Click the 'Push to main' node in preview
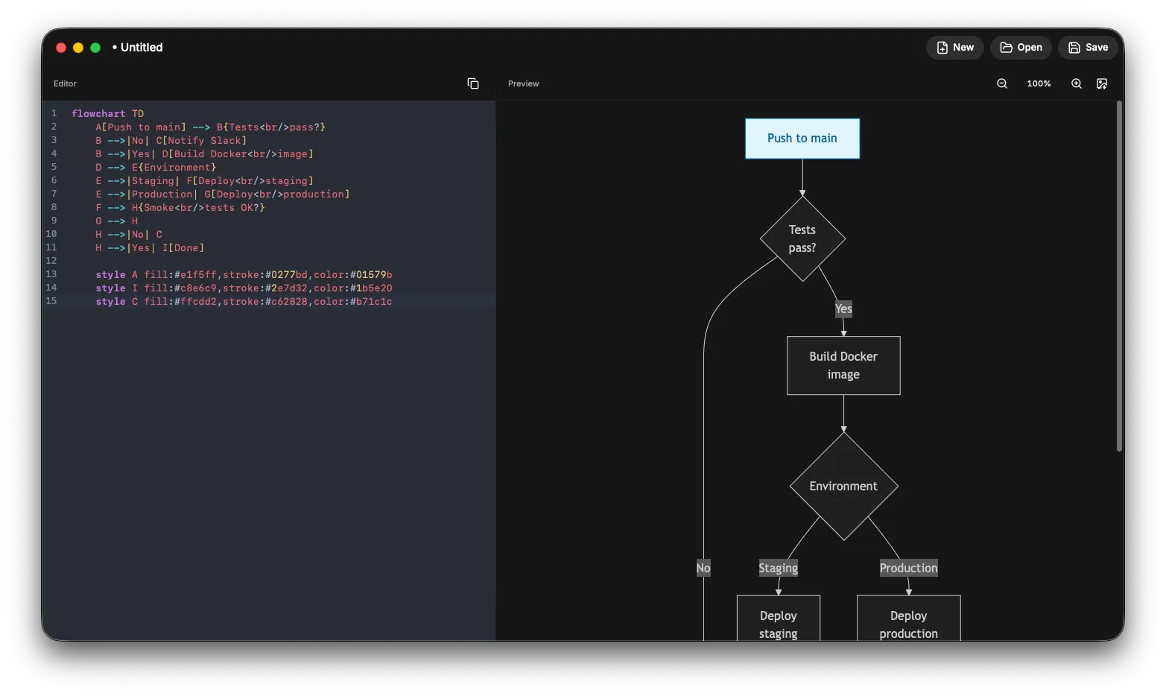The height and width of the screenshot is (696, 1166). 802,139
